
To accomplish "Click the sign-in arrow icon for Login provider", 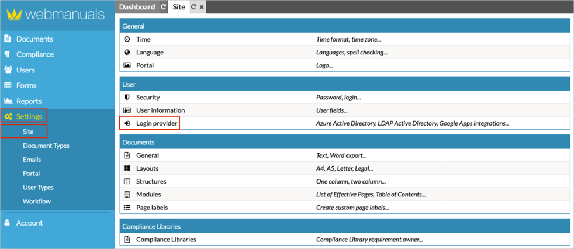I will click(127, 123).
